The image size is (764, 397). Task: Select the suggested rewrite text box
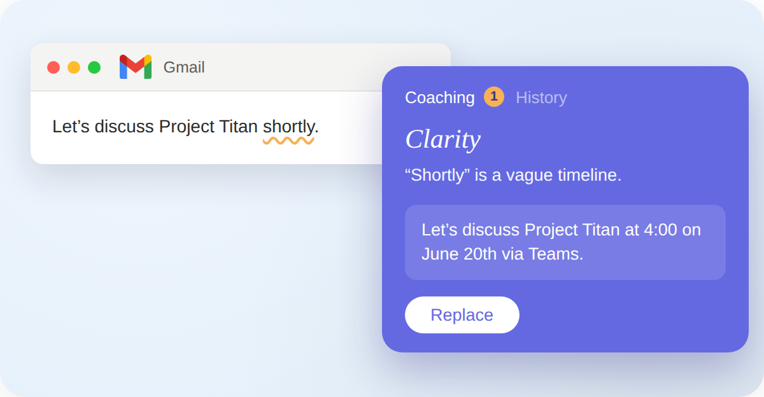(565, 242)
